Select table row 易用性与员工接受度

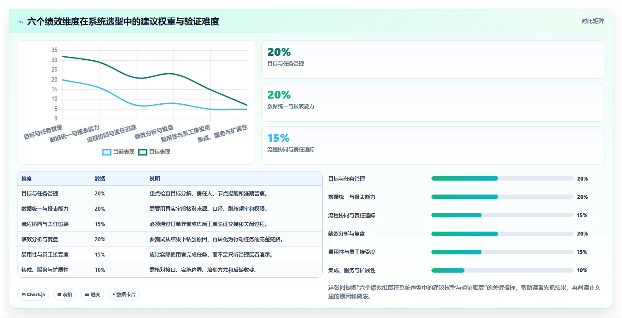tap(170, 255)
